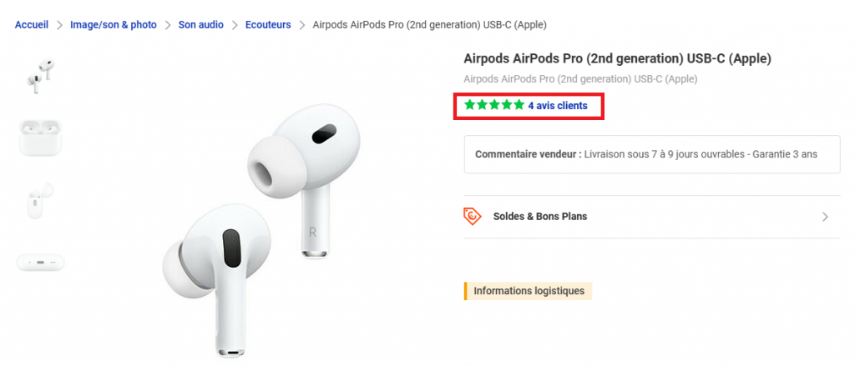This screenshot has width=855, height=366.
Task: Navigate to the Son audio breadcrumb
Action: click(200, 25)
